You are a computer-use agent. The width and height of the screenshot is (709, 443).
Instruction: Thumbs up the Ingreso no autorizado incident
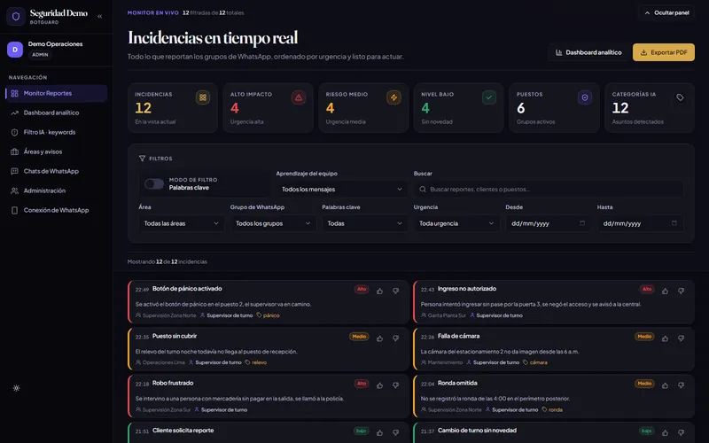[666, 291]
